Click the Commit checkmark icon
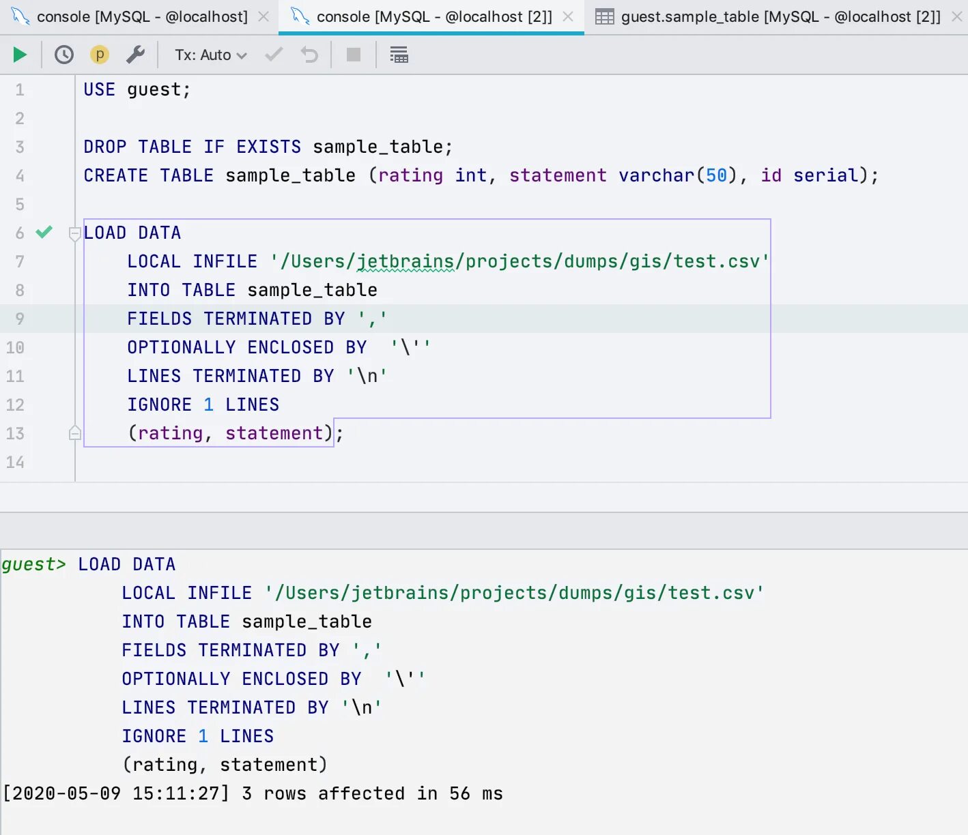 click(x=274, y=55)
